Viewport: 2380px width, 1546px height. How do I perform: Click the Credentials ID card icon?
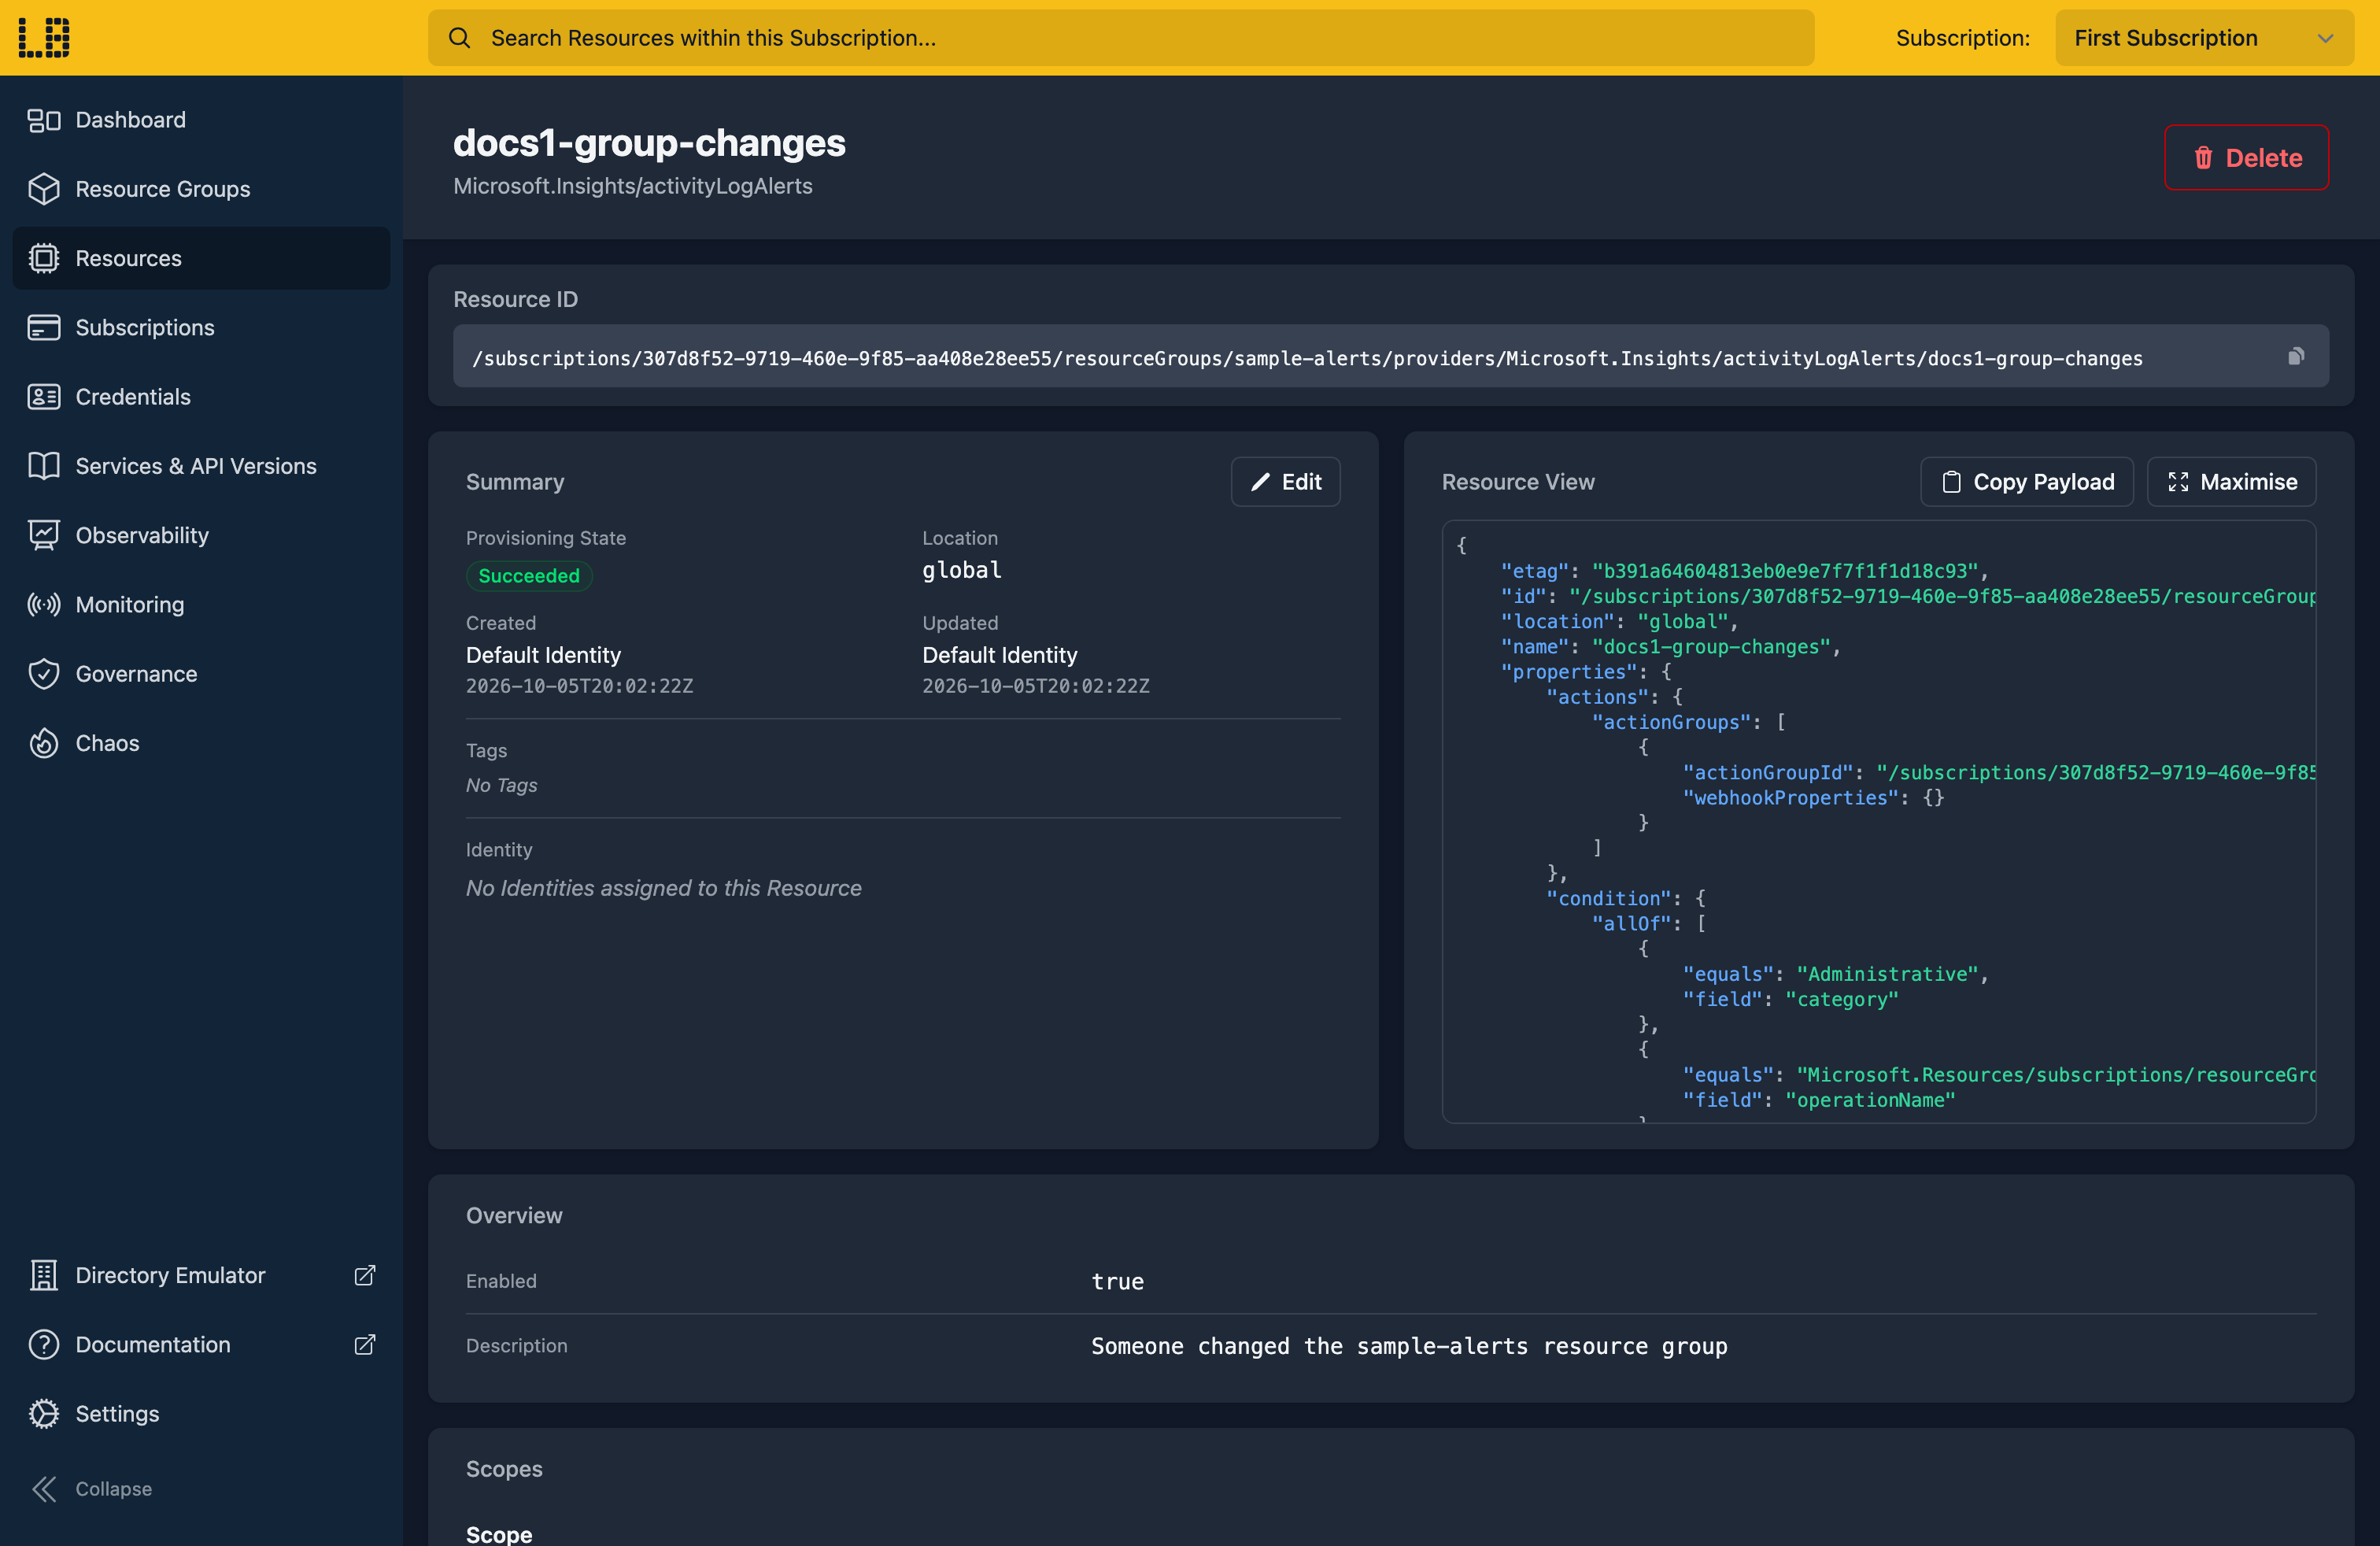pyautogui.click(x=44, y=397)
